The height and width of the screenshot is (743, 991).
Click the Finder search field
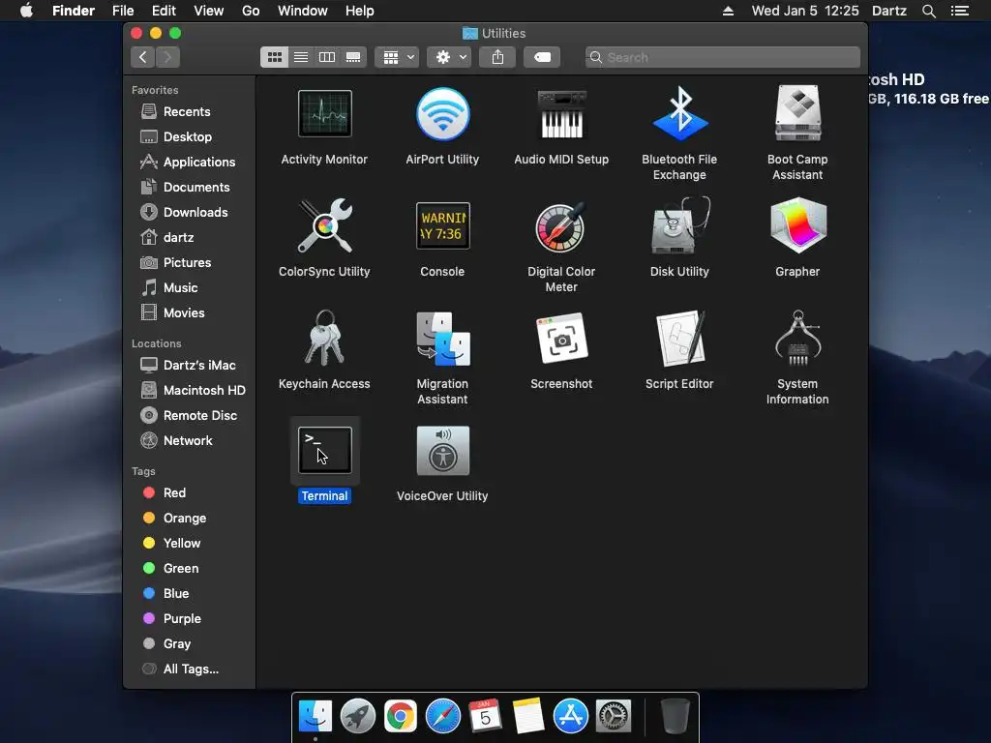722,57
